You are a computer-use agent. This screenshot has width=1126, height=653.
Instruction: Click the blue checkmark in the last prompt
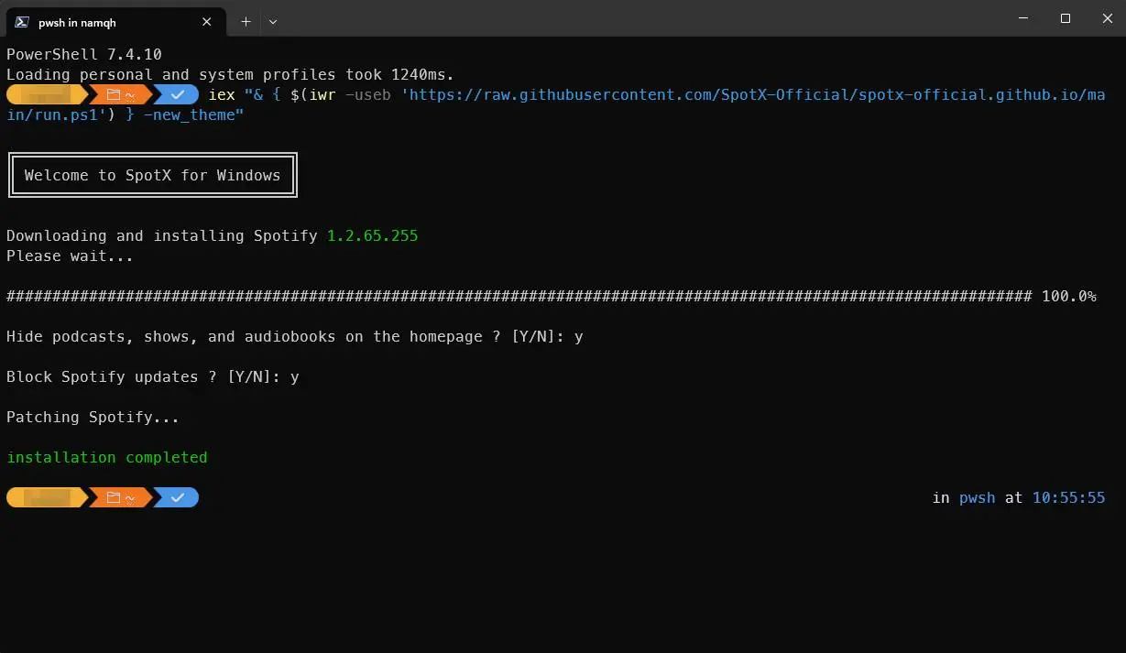click(x=178, y=498)
